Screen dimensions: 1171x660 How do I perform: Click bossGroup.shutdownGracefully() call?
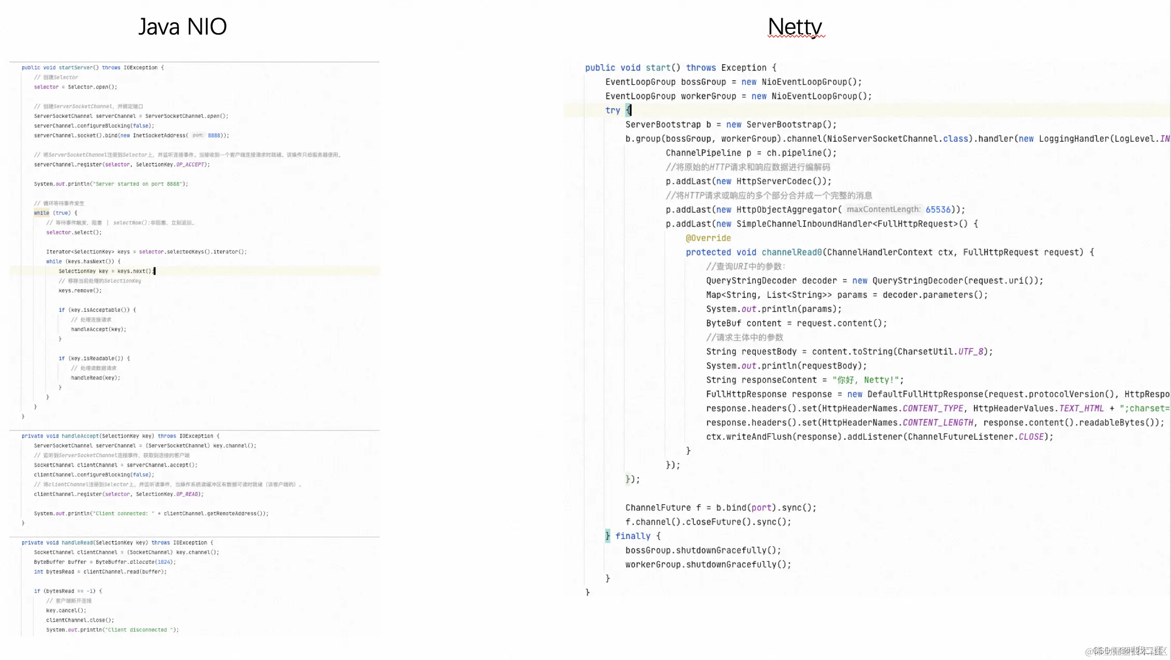click(x=702, y=550)
